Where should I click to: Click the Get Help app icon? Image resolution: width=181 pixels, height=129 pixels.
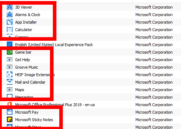tap(10, 60)
